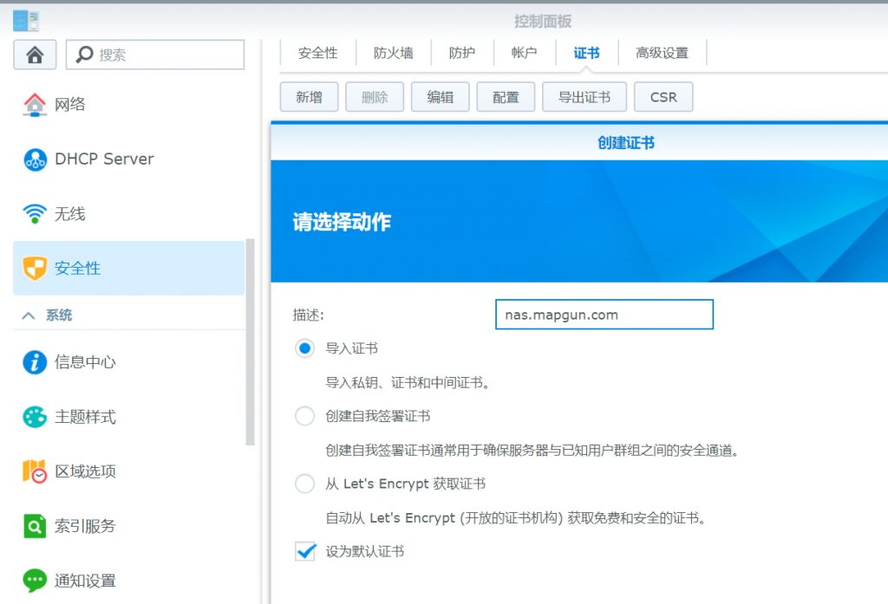
Task: Open the DHCP Server icon
Action: click(x=35, y=159)
